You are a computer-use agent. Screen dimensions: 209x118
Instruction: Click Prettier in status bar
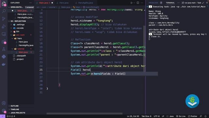tap(192, 116)
